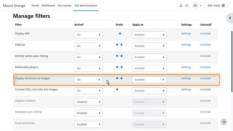Open My courses in navigation

65,5
